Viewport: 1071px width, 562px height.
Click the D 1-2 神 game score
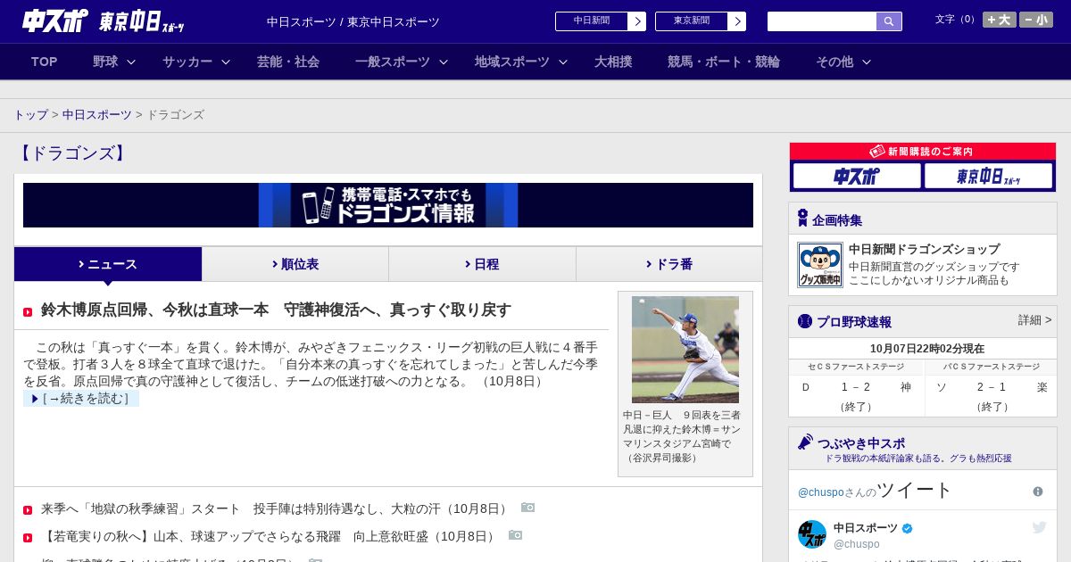(x=856, y=387)
